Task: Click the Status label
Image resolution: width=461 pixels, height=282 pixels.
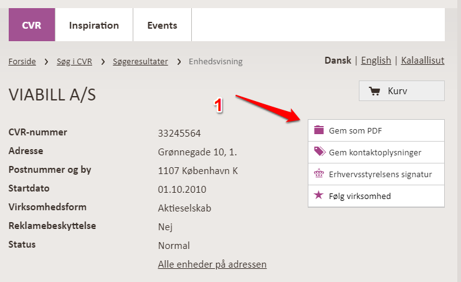Action: pos(22,245)
